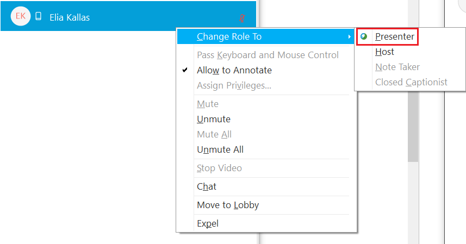The image size is (466, 244).
Task: Choose Host from the role submenu
Action: tap(384, 52)
